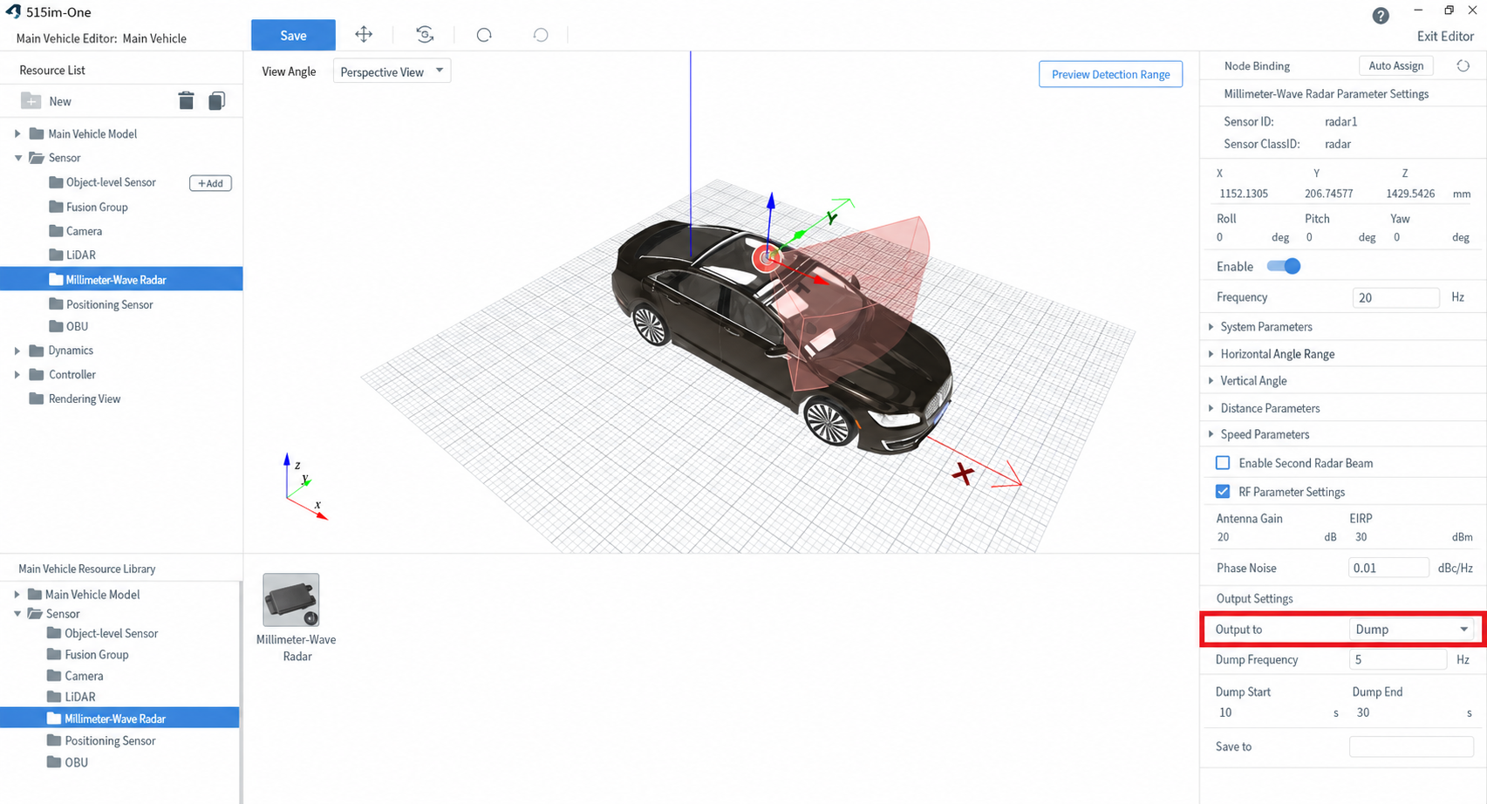Viewport: 1487px width, 804px height.
Task: Click the Millimeter-Wave Radar thumbnail in library
Action: pyautogui.click(x=291, y=600)
